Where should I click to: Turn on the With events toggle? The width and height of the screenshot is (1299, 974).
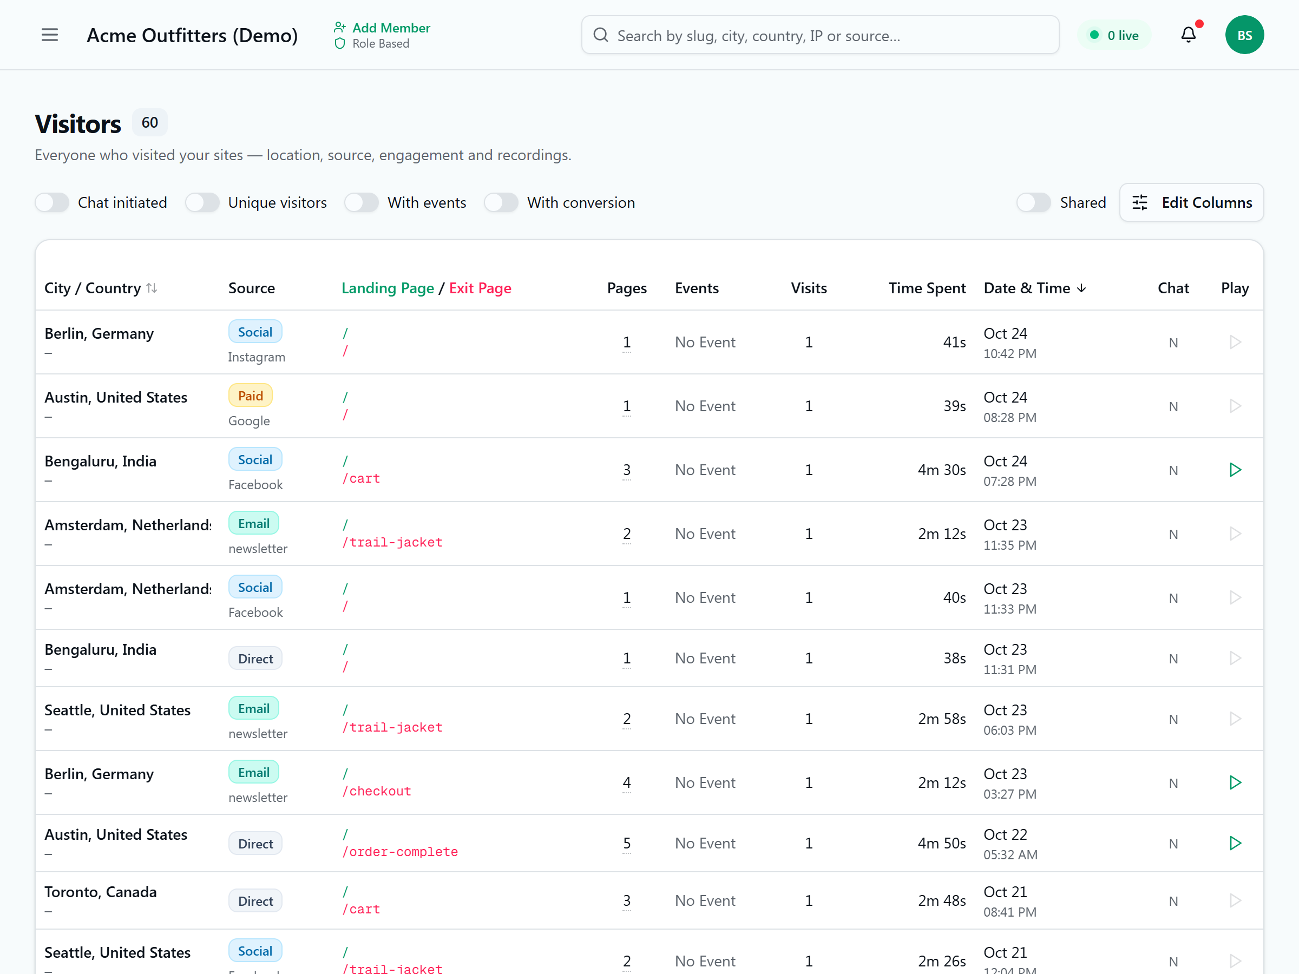coord(362,202)
